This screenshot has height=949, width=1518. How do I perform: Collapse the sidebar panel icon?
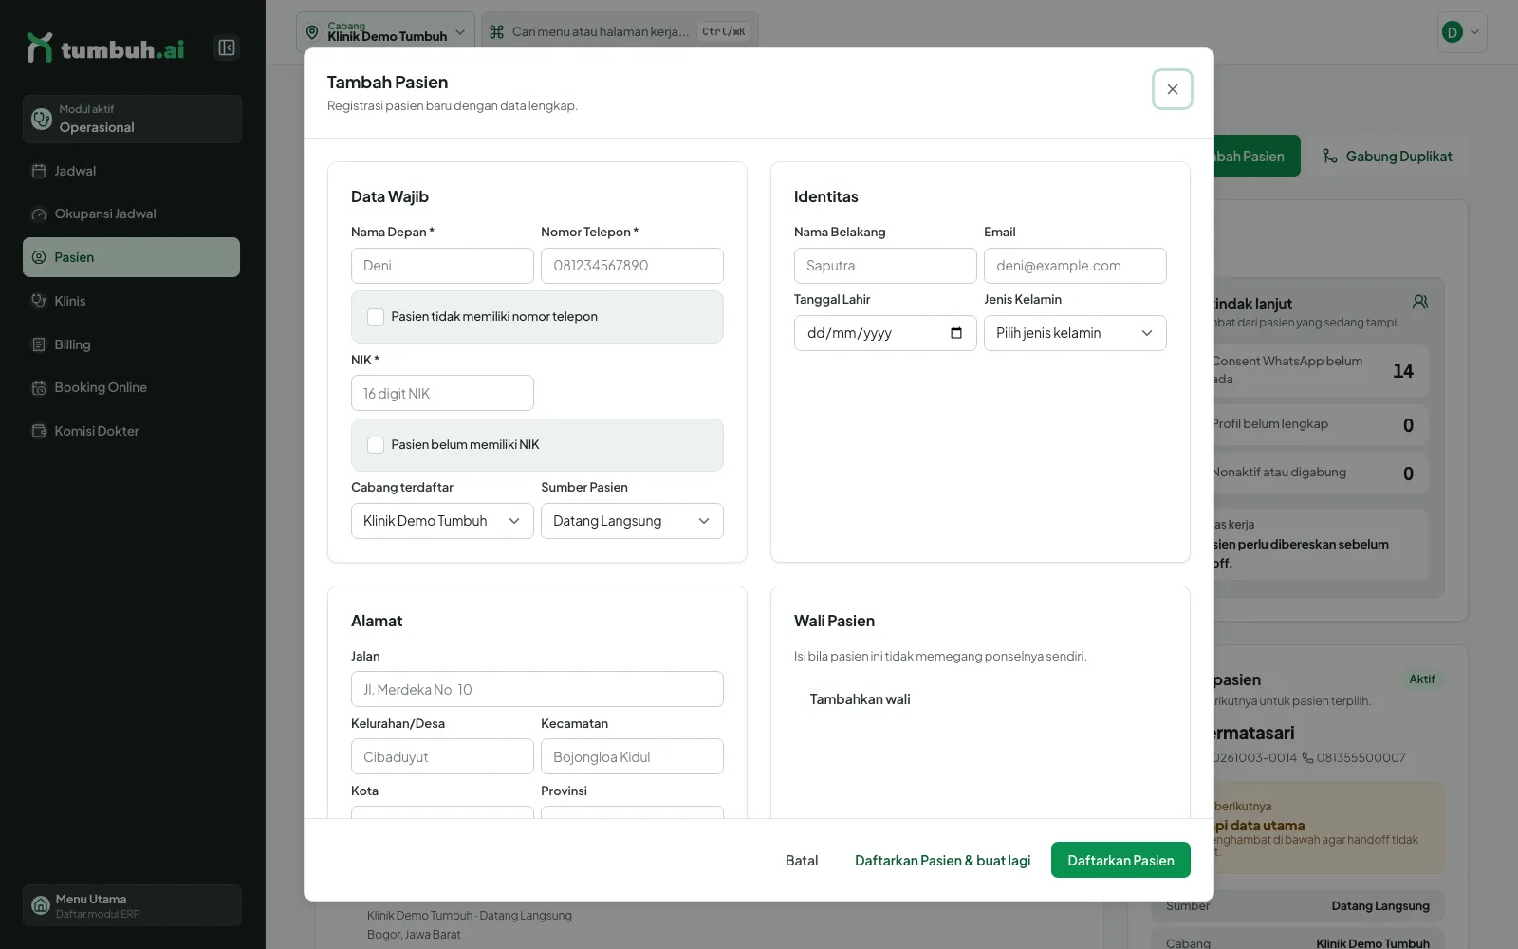pyautogui.click(x=227, y=47)
